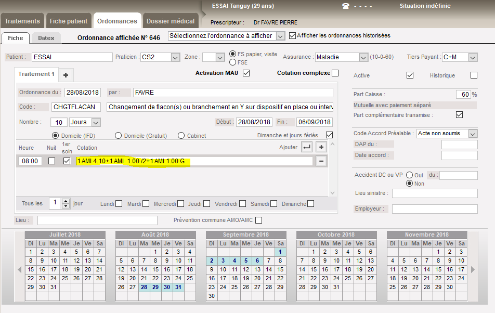Select 28 in the Août 2018 calendar

tap(144, 287)
